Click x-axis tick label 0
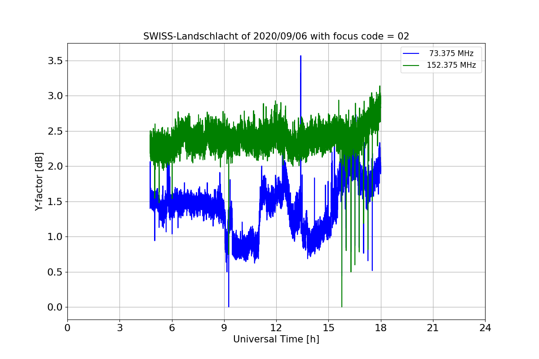539x359 pixels. [x=67, y=328]
